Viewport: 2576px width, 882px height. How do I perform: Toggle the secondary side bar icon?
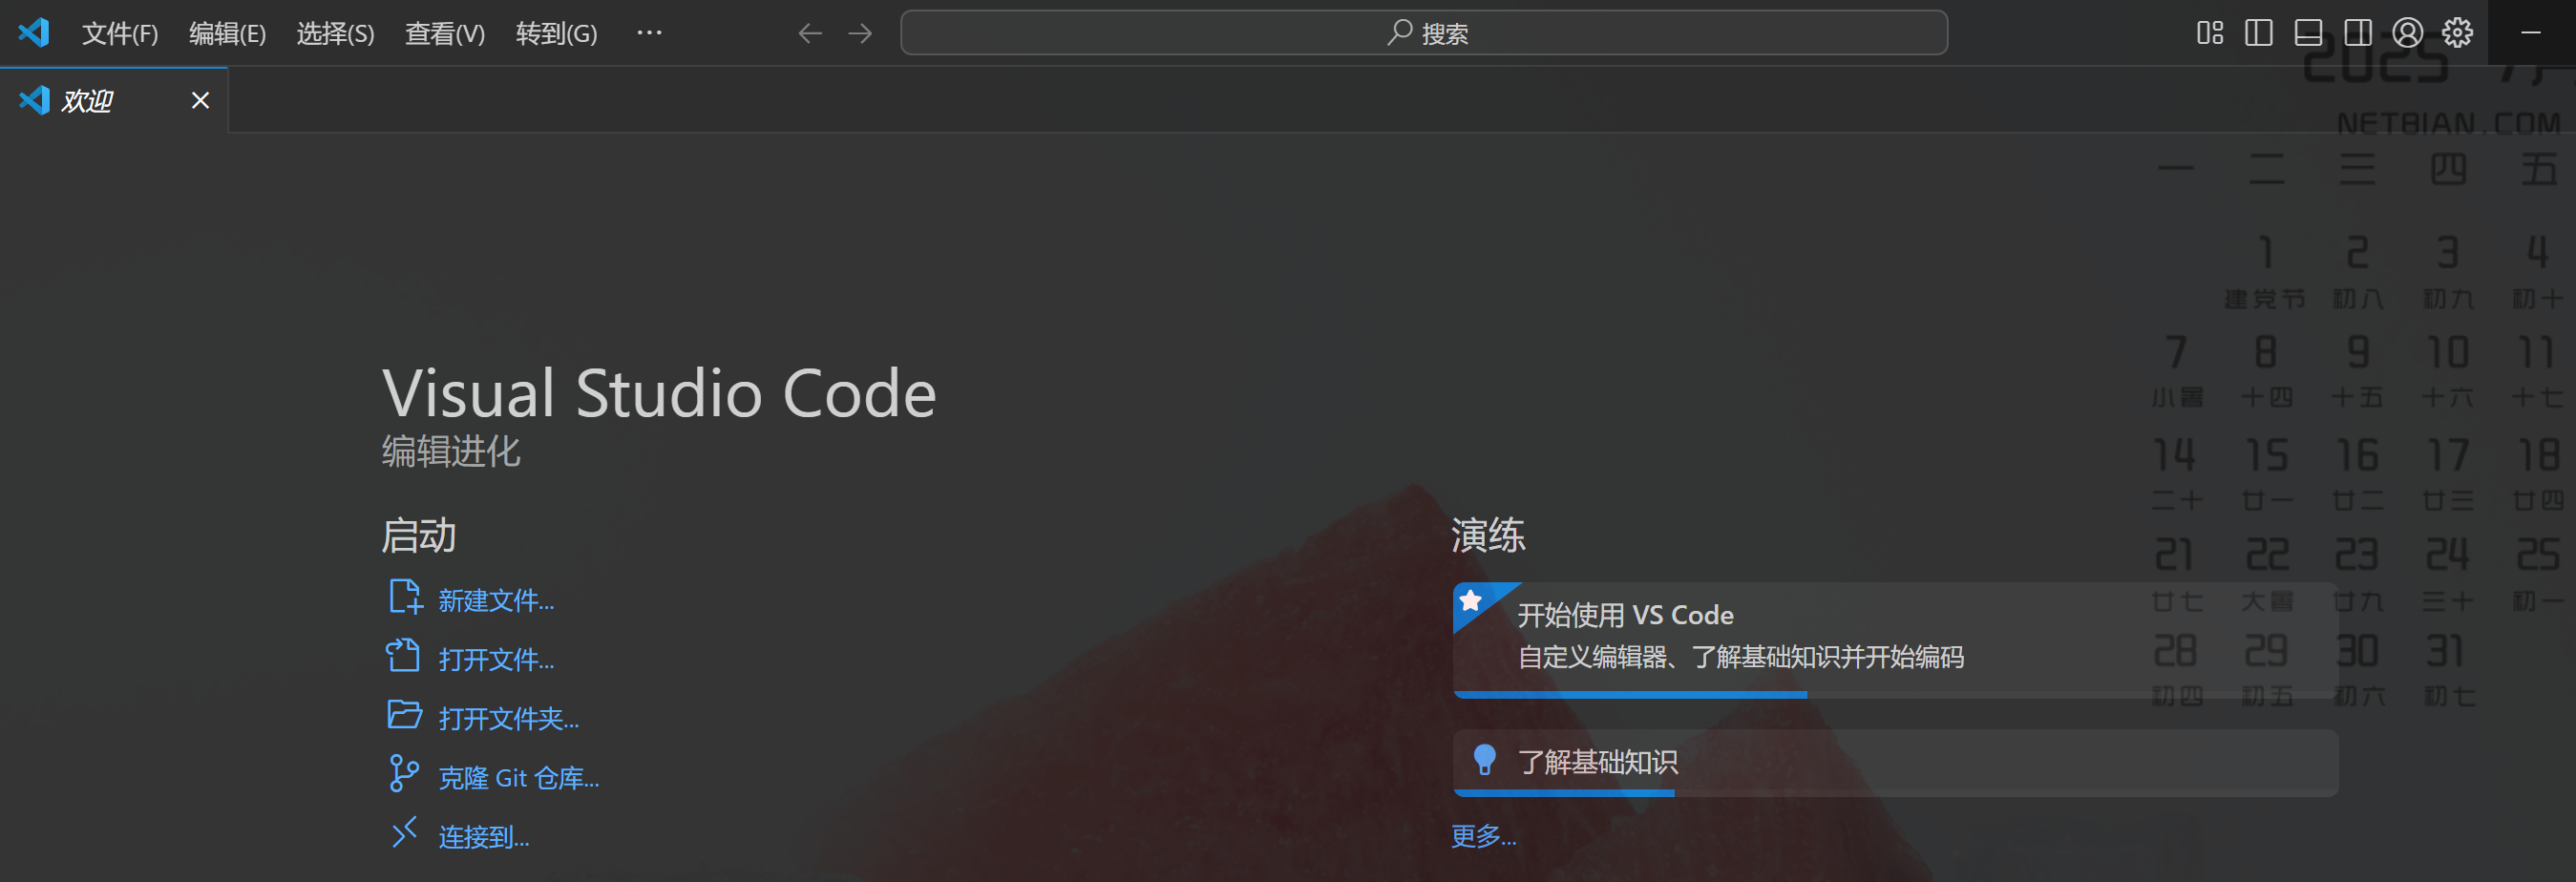coord(2358,33)
